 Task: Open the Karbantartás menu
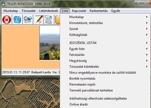pos(98,11)
